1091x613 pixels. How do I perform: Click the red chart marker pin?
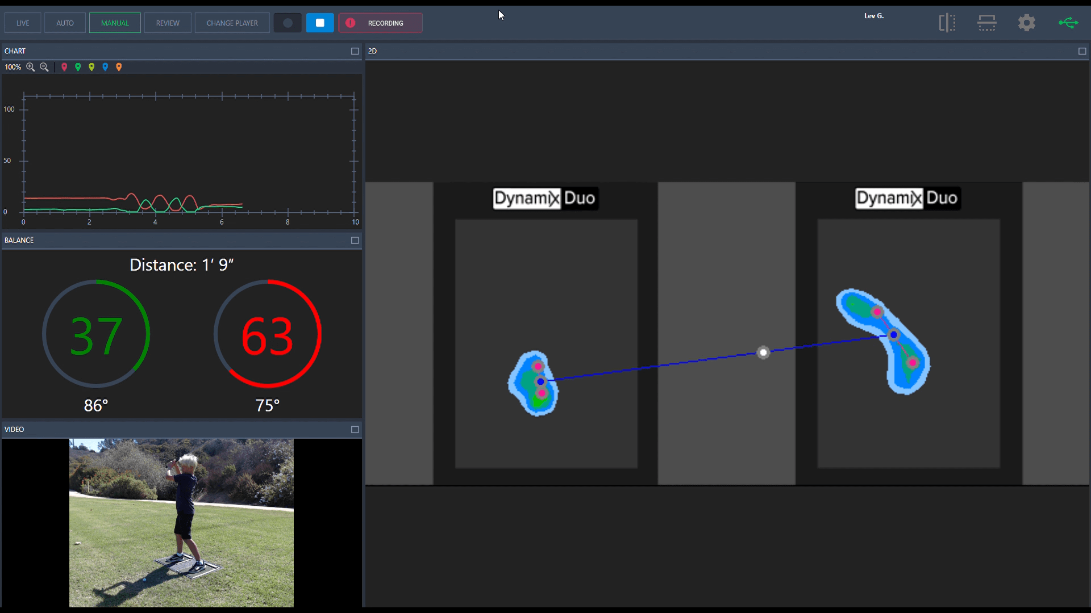tap(64, 67)
